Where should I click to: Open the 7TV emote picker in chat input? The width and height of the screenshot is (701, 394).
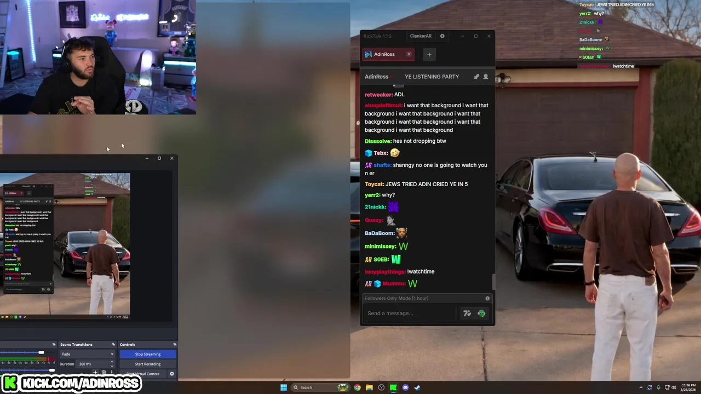(x=467, y=314)
